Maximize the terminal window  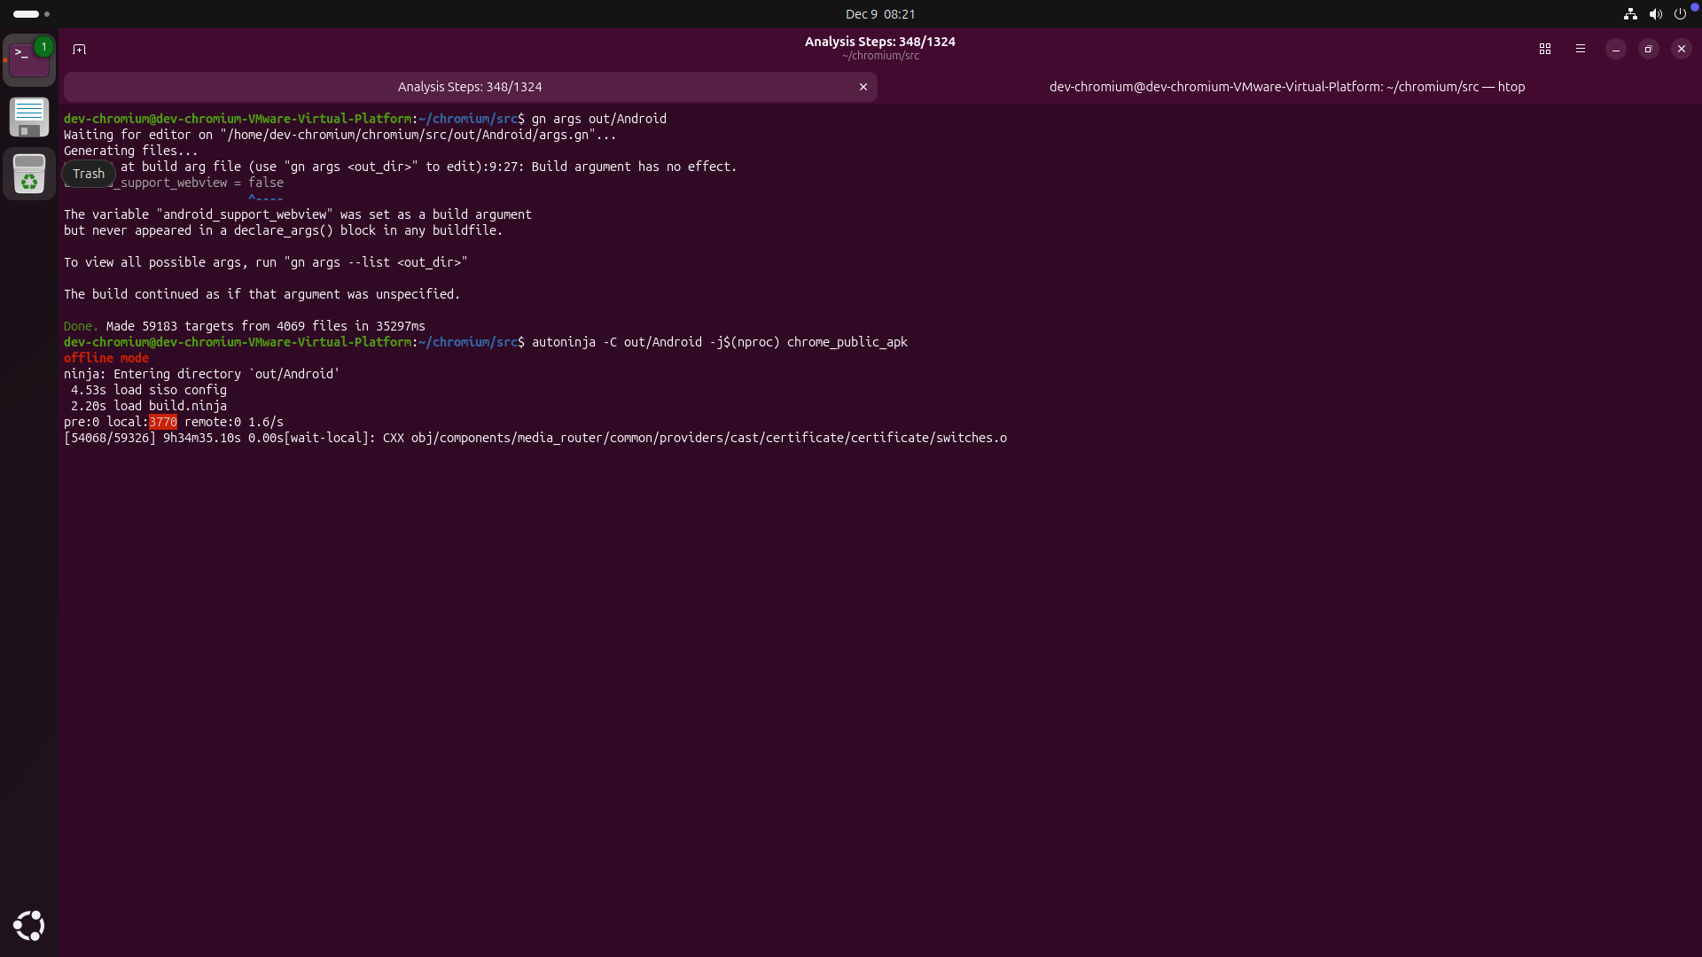[1648, 49]
